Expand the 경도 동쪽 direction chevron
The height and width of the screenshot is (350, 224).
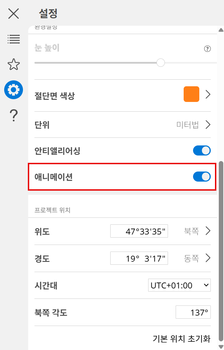tap(208, 258)
